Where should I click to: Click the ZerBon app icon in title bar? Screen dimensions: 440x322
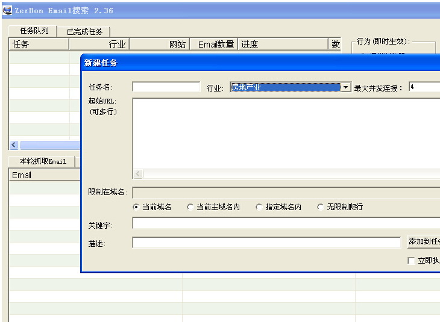coord(7,10)
